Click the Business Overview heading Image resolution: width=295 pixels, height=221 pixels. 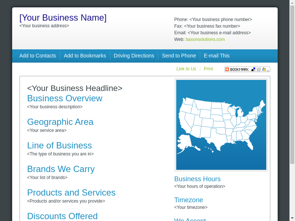pyautogui.click(x=65, y=98)
